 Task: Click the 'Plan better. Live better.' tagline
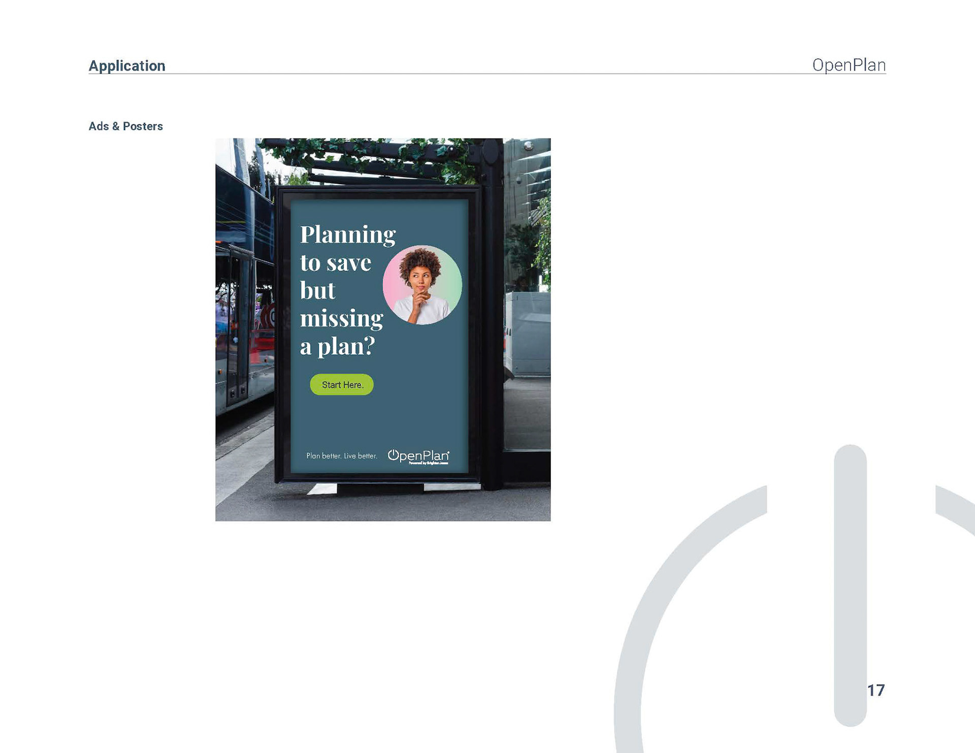(342, 456)
